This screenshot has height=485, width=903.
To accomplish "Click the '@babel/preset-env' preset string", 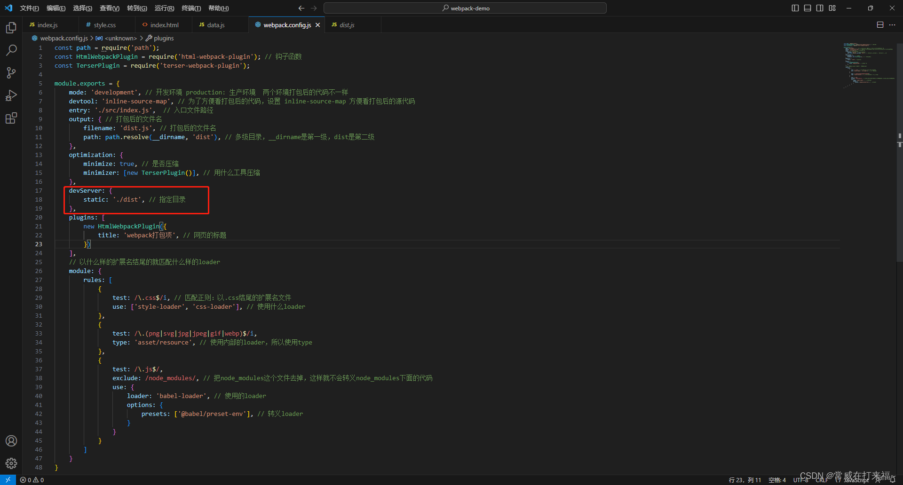I will [x=212, y=414].
